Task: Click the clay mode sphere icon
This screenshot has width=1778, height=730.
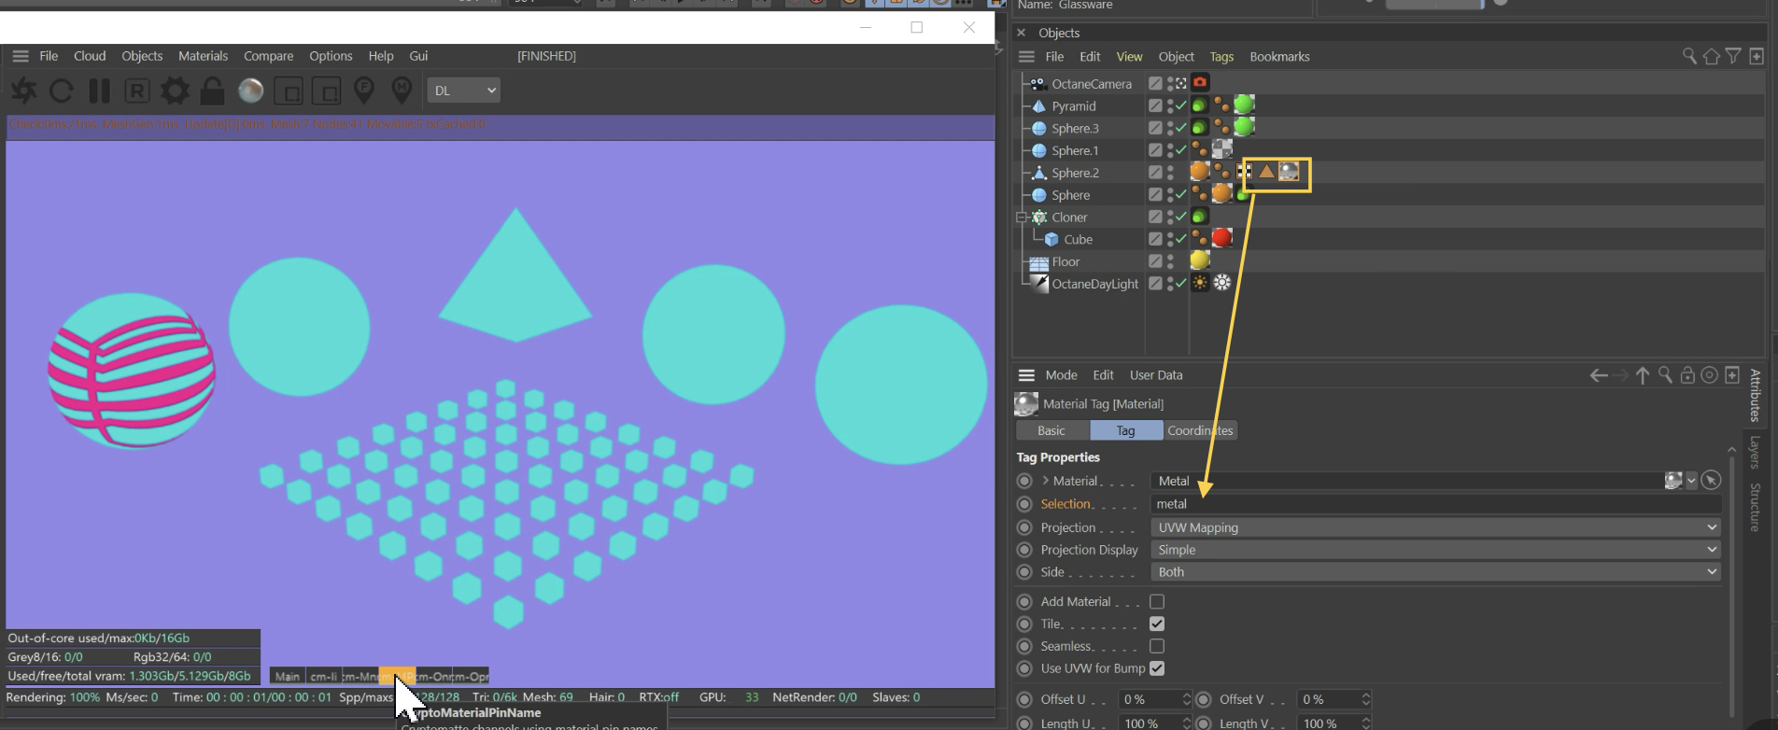Action: pyautogui.click(x=251, y=91)
